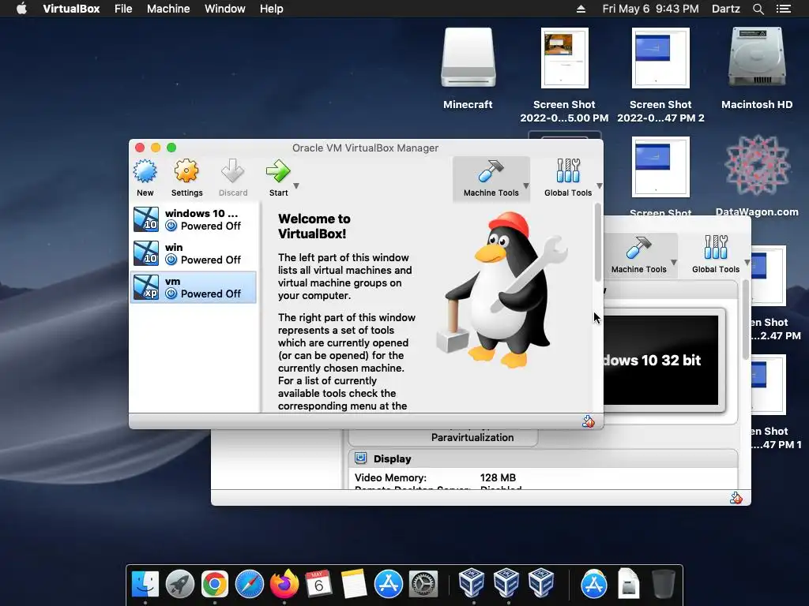The height and width of the screenshot is (606, 809).
Task: Open Firefox from the Dock
Action: [x=284, y=584]
